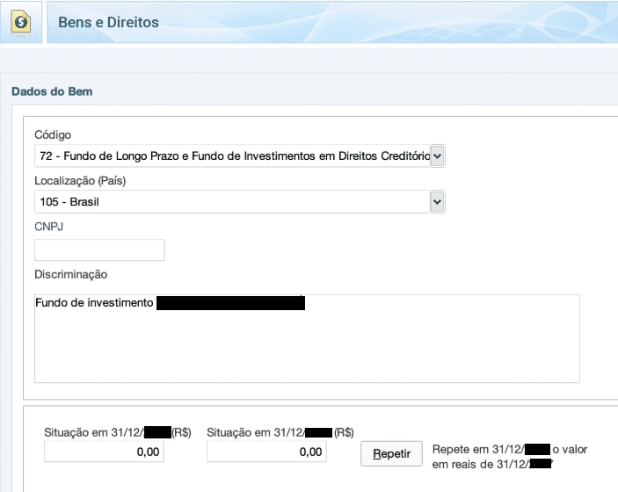618x492 pixels.
Task: Focus the first Situação em 31/12 value field
Action: pyautogui.click(x=104, y=452)
